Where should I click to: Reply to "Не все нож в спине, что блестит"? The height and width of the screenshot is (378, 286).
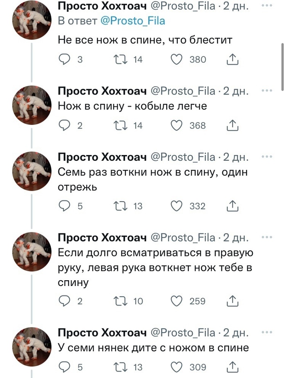[x=65, y=60]
